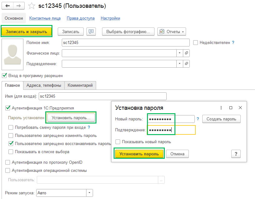Enable the Недействителен checkbox
This screenshot has width=255, height=199.
[196, 43]
